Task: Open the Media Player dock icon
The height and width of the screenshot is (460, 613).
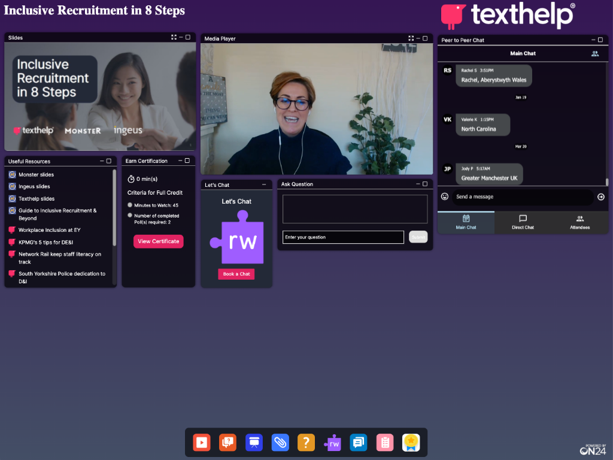Action: click(x=202, y=442)
